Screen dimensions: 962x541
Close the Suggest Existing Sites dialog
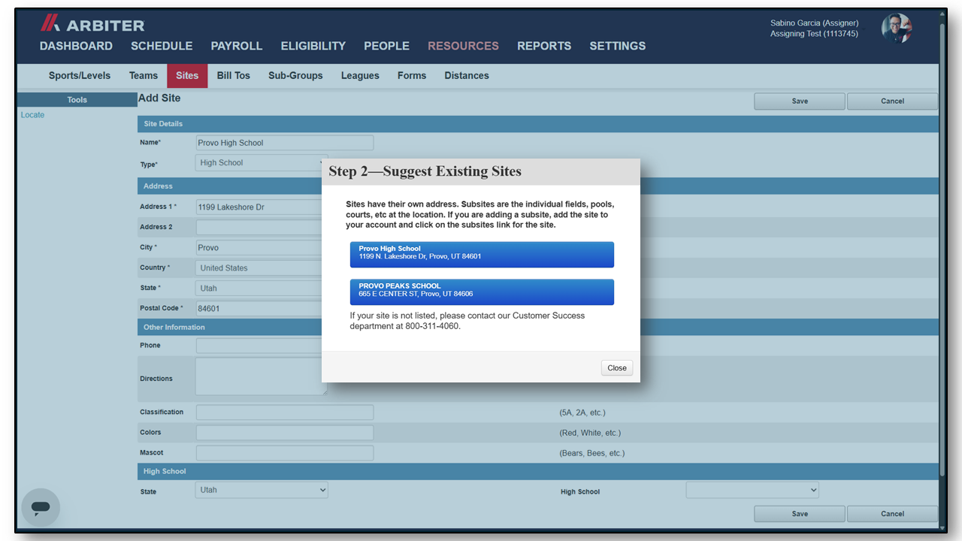tap(617, 367)
